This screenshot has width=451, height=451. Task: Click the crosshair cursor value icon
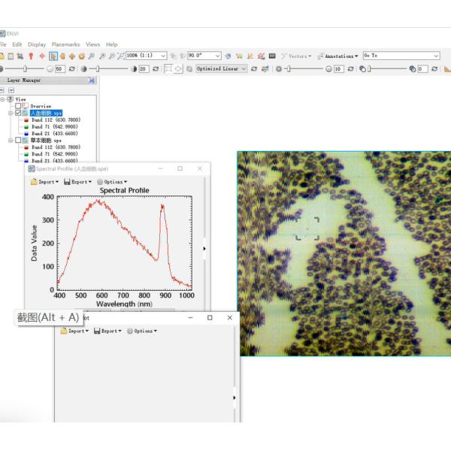pos(41,56)
